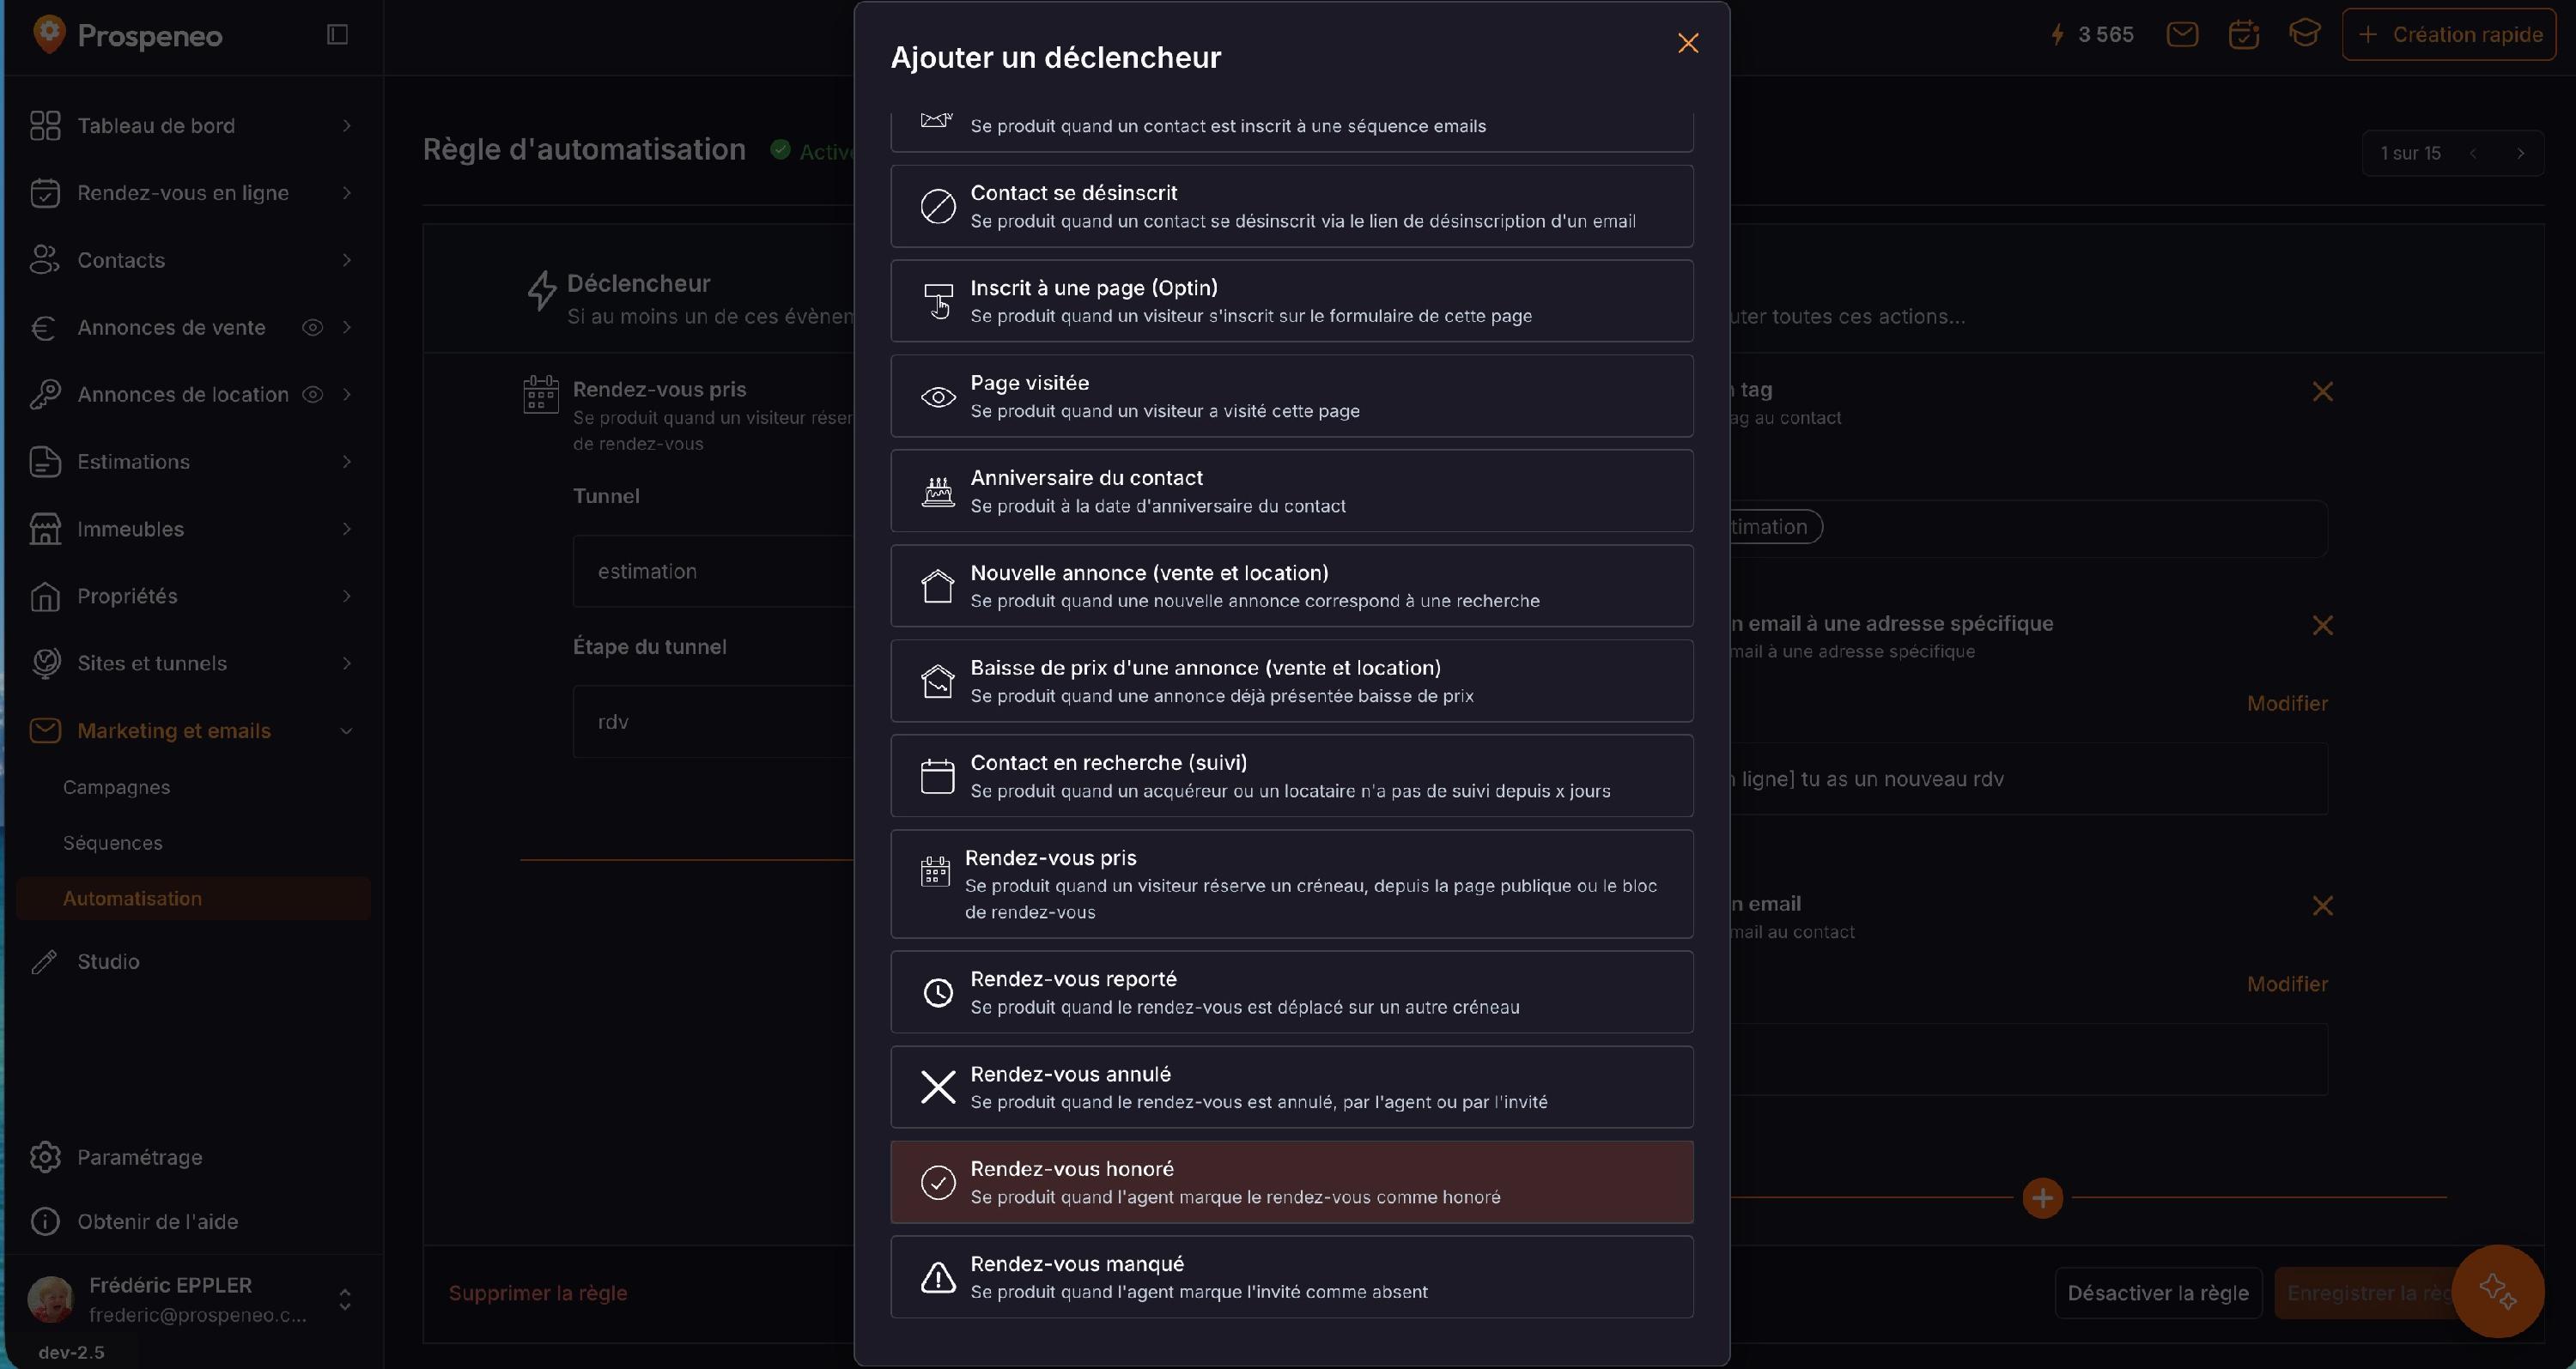2576x1369 pixels.
Task: Click the Contact en recherche calendar icon
Action: [937, 777]
